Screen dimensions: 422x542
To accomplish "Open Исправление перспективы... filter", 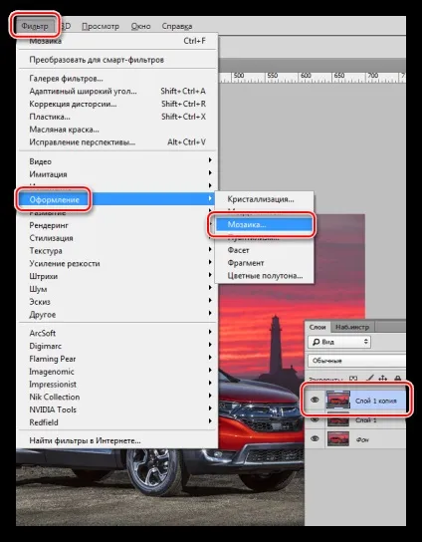I will coord(117,142).
